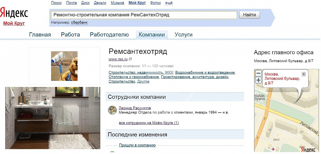Zoom out the map with minus button
The image size is (321, 154).
pyautogui.click(x=258, y=73)
